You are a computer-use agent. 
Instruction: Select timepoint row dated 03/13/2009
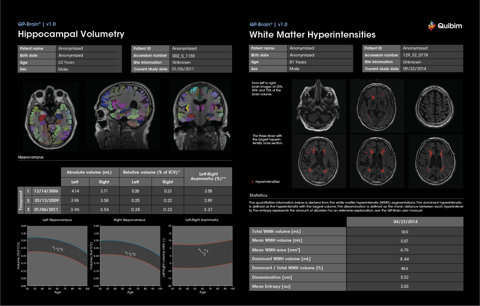click(46, 200)
